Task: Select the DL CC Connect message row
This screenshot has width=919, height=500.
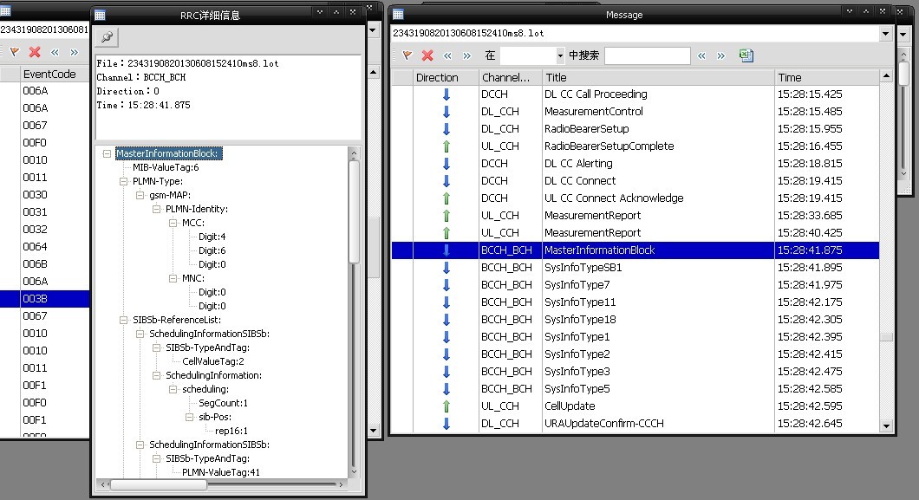Action: pos(635,181)
